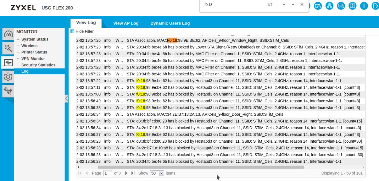Image resolution: width=379 pixels, height=181 pixels.
Task: Switch to the Dynamic Users Log tab
Action: point(170,23)
